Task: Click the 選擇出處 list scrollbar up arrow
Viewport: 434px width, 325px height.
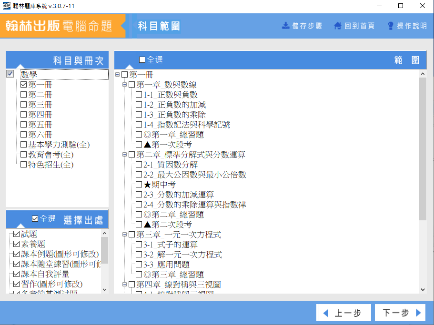Action: 105,233
